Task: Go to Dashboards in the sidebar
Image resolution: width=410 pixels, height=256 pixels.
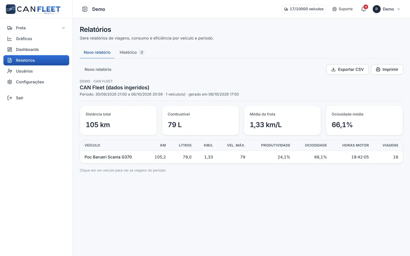Action: (x=36, y=49)
